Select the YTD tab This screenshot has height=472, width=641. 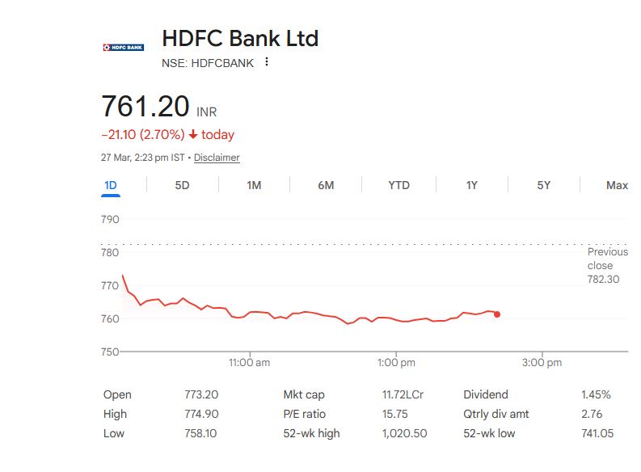tap(399, 185)
